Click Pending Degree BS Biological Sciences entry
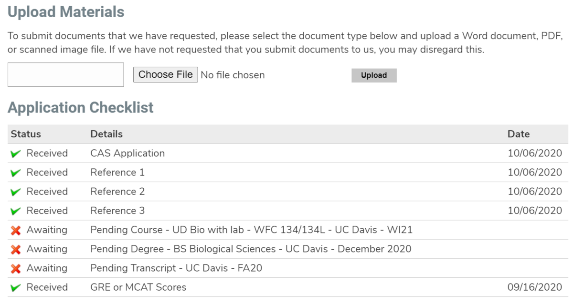Viewport: 573px width, 305px height. (x=251, y=249)
